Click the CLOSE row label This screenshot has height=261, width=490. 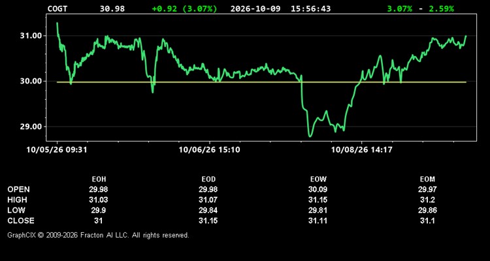click(x=21, y=221)
